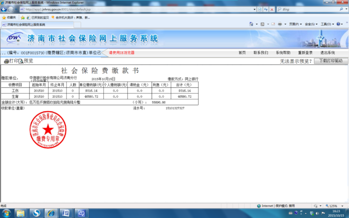
Task: Click the Bing search magnifier icon
Action: [341, 9]
